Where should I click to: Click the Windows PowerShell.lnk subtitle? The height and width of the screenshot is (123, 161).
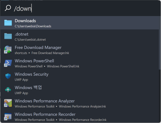point(63,66)
